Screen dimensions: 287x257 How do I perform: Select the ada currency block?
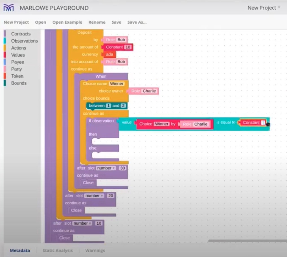coord(109,54)
